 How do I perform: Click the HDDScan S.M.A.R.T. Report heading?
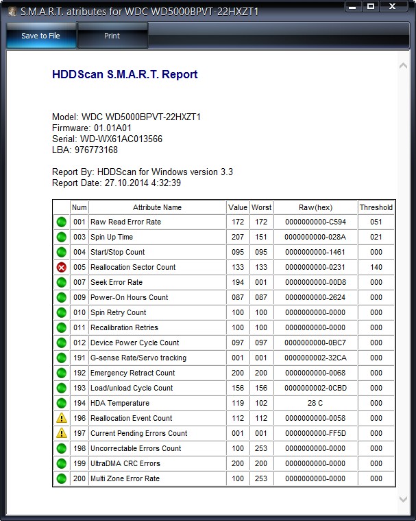(x=125, y=74)
